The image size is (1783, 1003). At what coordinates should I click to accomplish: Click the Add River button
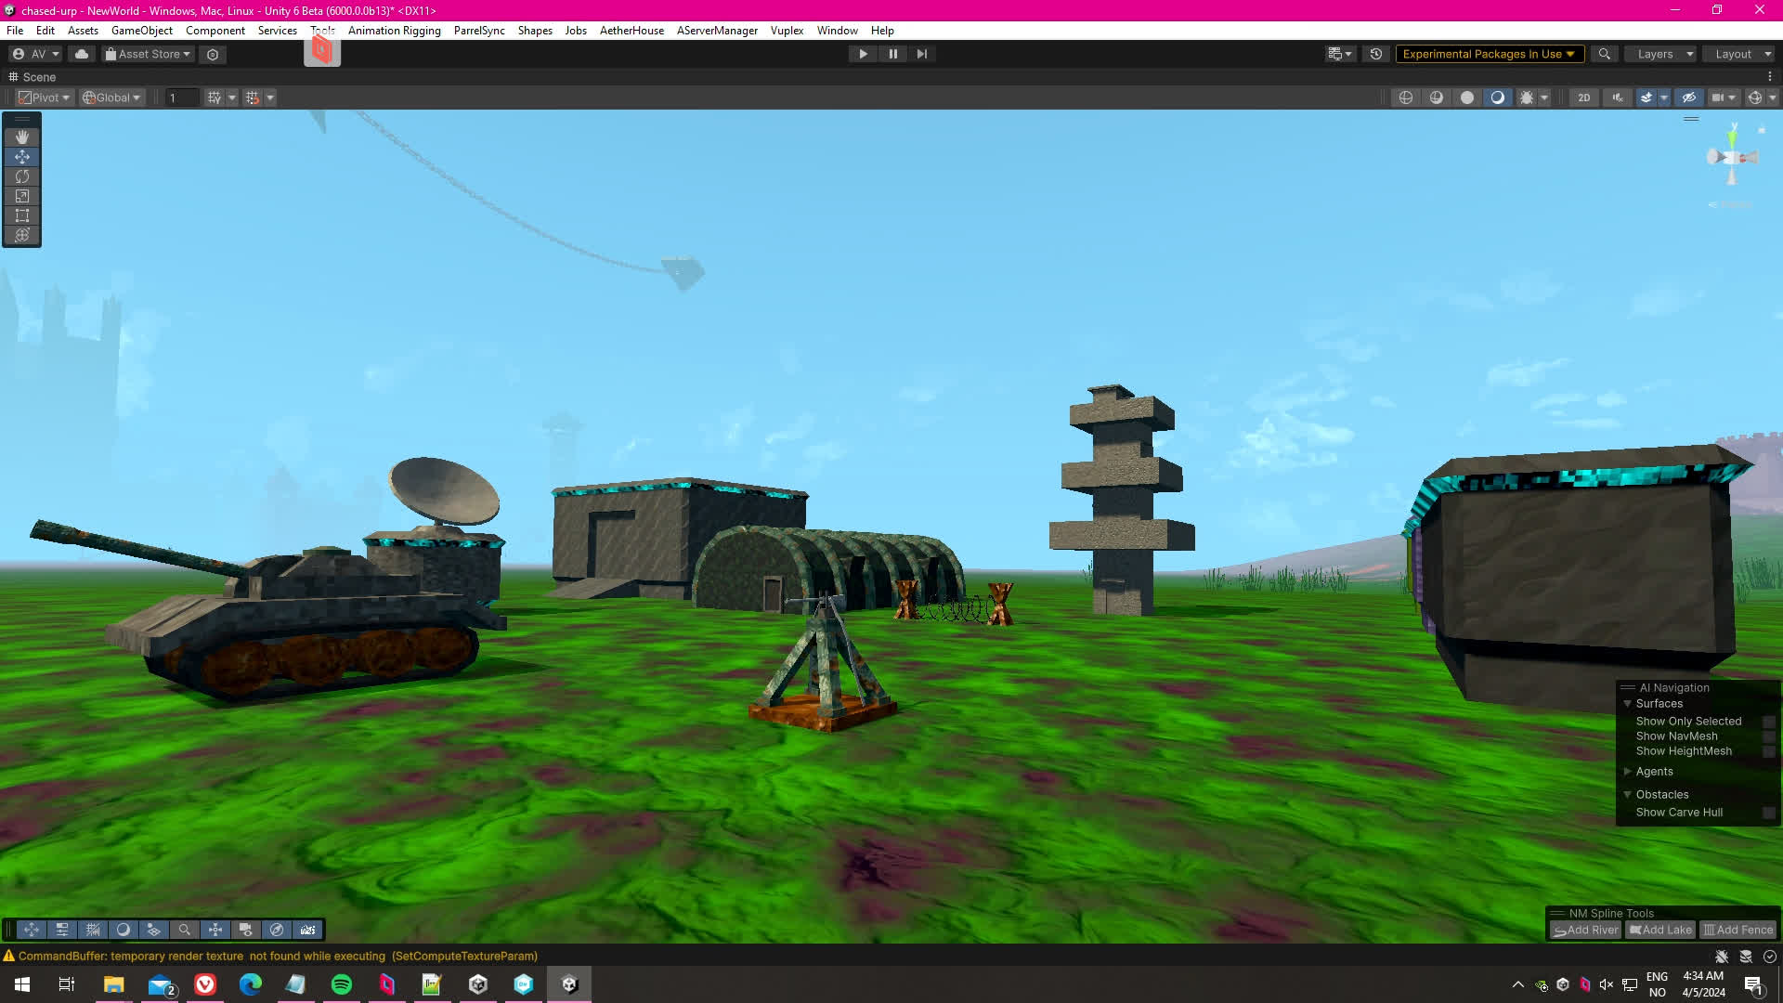(1585, 930)
